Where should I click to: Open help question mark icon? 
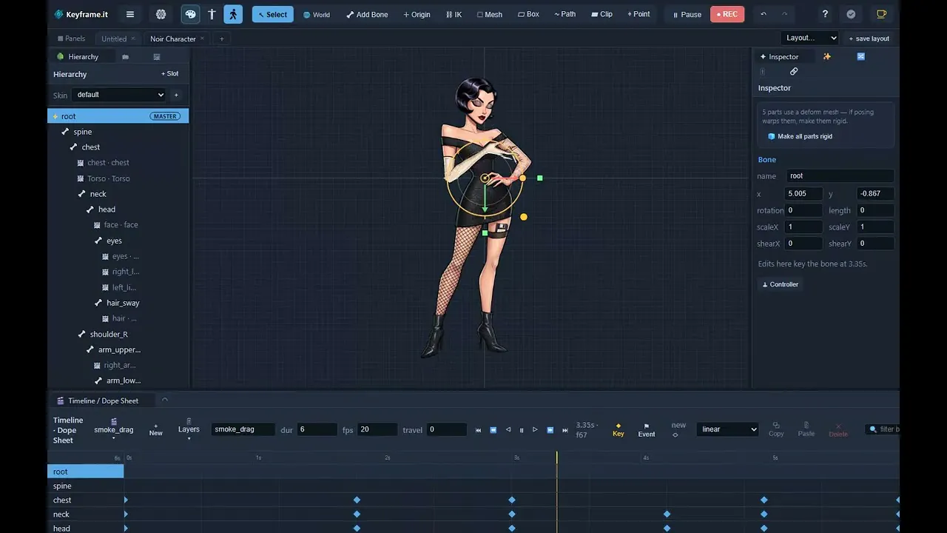(826, 14)
